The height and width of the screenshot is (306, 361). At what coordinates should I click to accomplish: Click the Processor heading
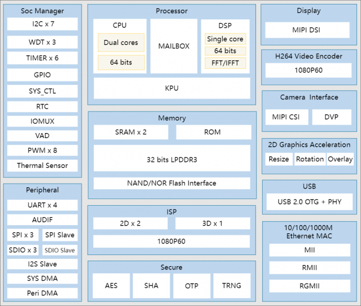click(172, 11)
